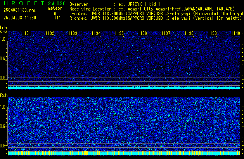The width and height of the screenshot is (244, 159).
Task: Click the 1131 time marker
Action: pyautogui.click(x=26, y=33)
